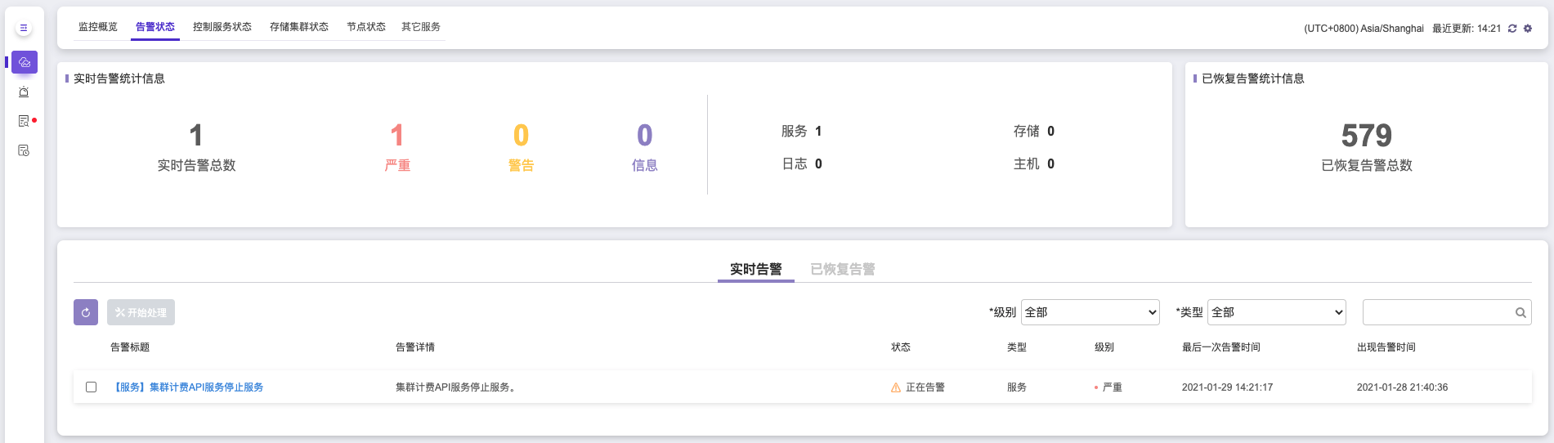Screen dimensions: 1554x443
Task: Switch to the 监控概览 tab
Action: pos(98,27)
